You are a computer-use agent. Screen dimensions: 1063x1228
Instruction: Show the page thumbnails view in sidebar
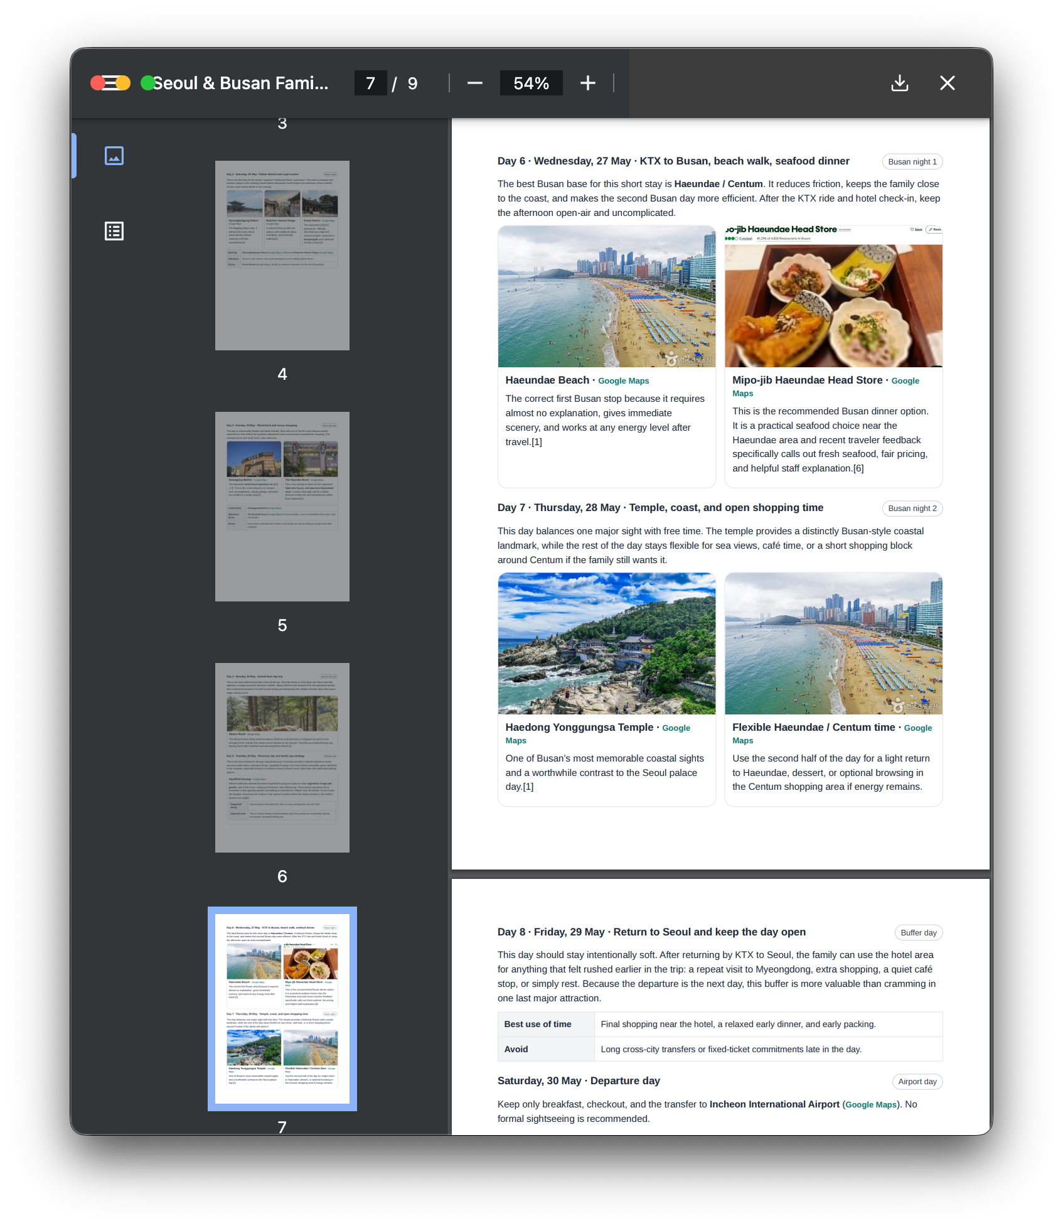pos(114,156)
